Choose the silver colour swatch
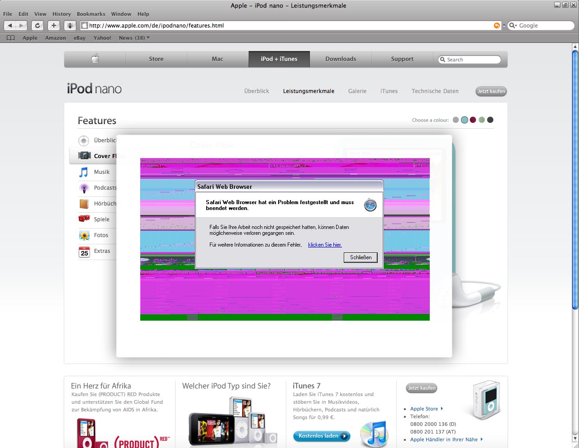Image resolution: width=579 pixels, height=448 pixels. [456, 120]
